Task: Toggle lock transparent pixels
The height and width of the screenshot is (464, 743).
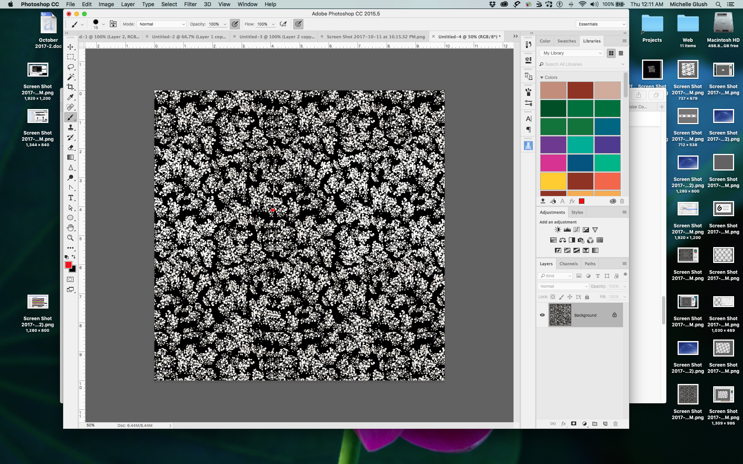Action: (553, 297)
